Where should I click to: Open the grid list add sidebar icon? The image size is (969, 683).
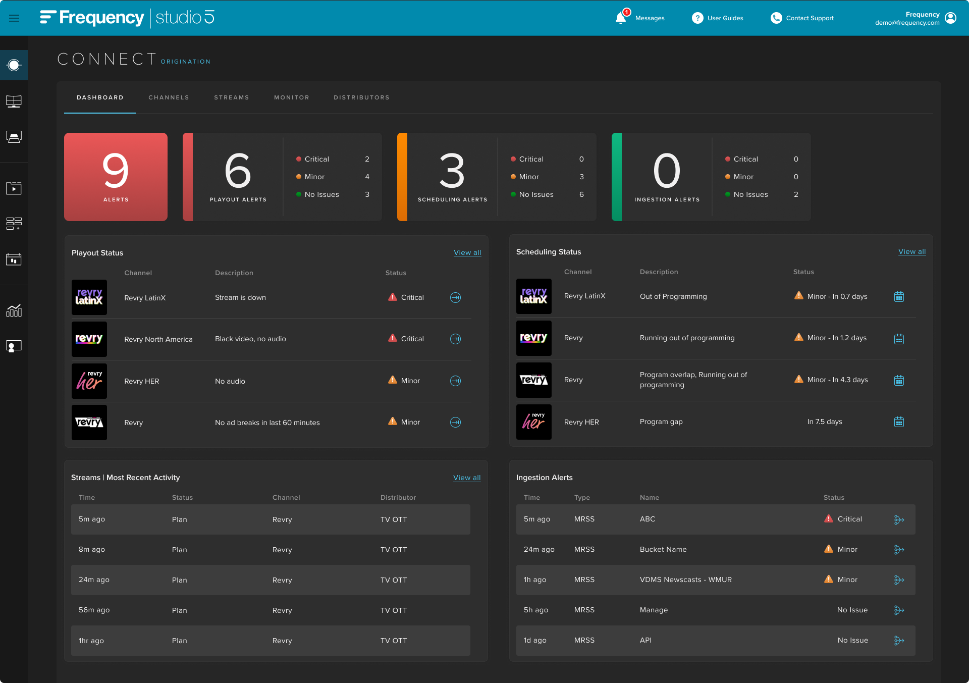14,224
